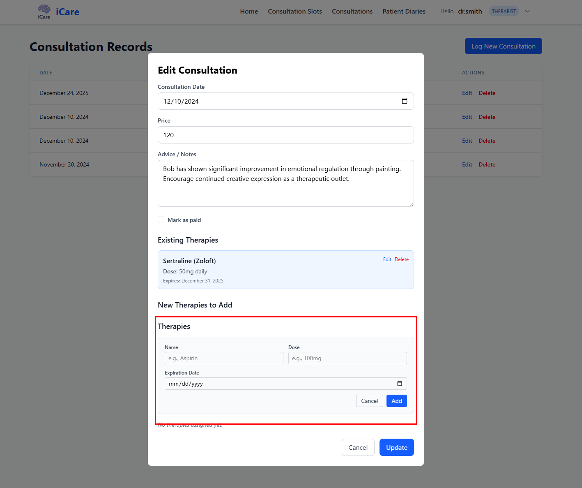Open the Expiration Date calendar picker icon
582x488 pixels.
pyautogui.click(x=399, y=384)
